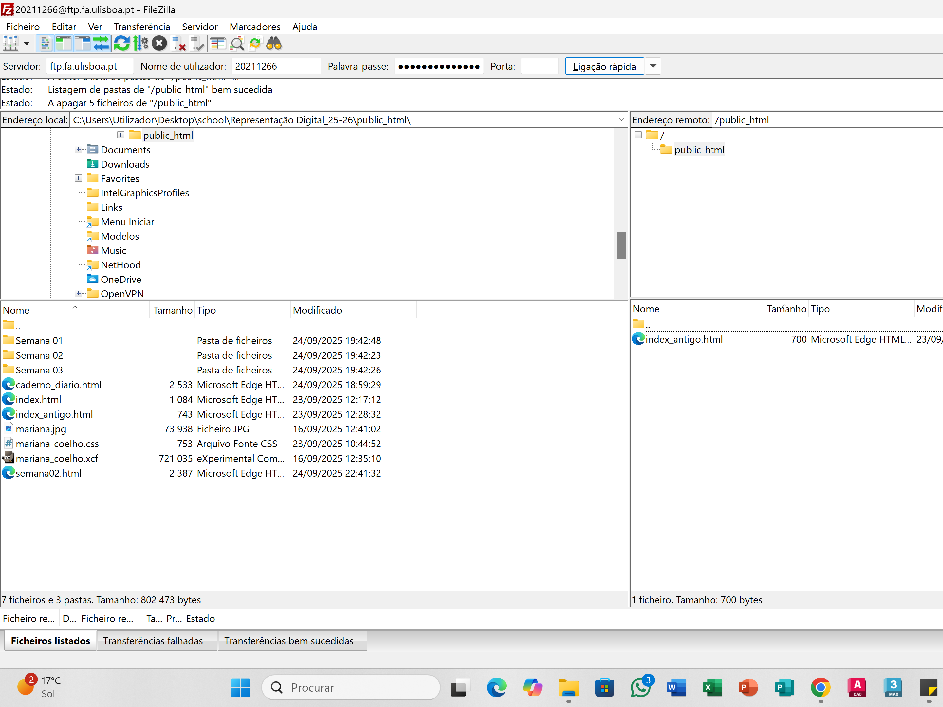Open the directory comparison icon
943x707 pixels.
click(218, 44)
